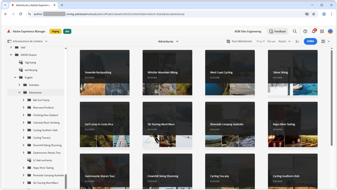Click the Bali Surf Camp folder icon

point(29,100)
